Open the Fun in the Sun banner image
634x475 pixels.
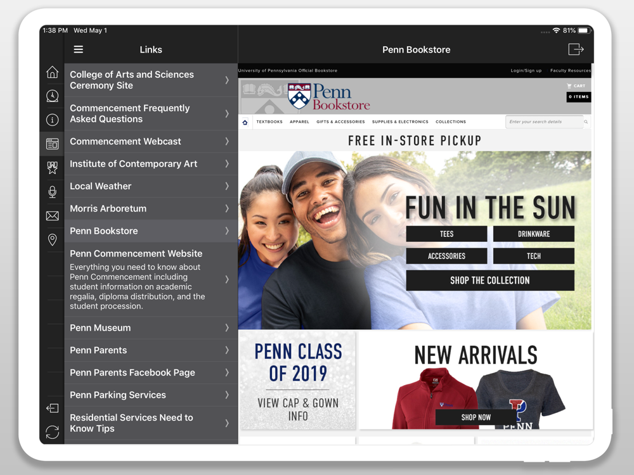[415, 240]
